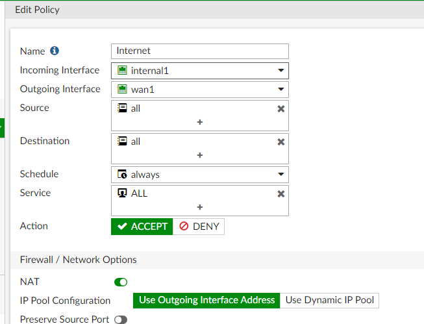Add a new Service entry with plus

(200, 207)
